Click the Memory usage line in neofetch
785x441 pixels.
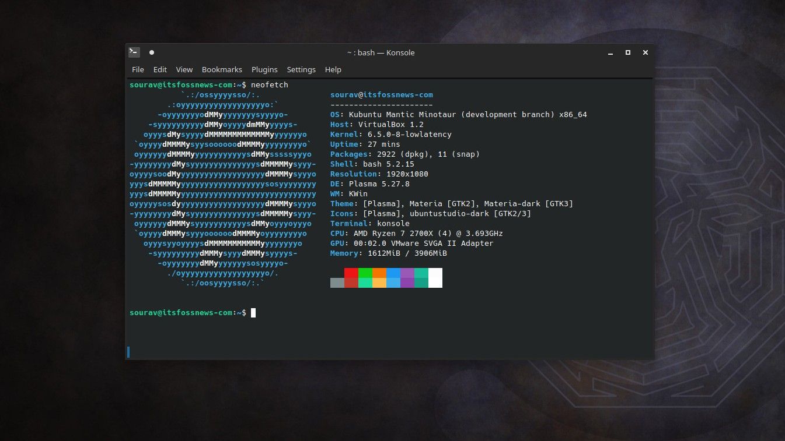(388, 253)
